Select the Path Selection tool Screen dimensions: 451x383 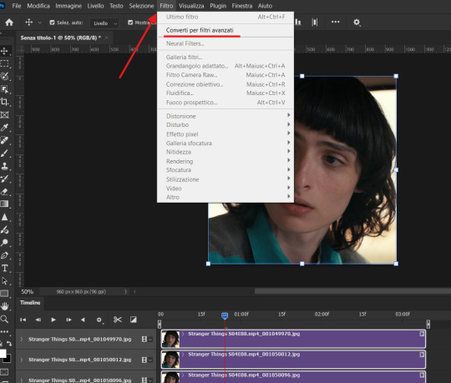click(x=4, y=280)
